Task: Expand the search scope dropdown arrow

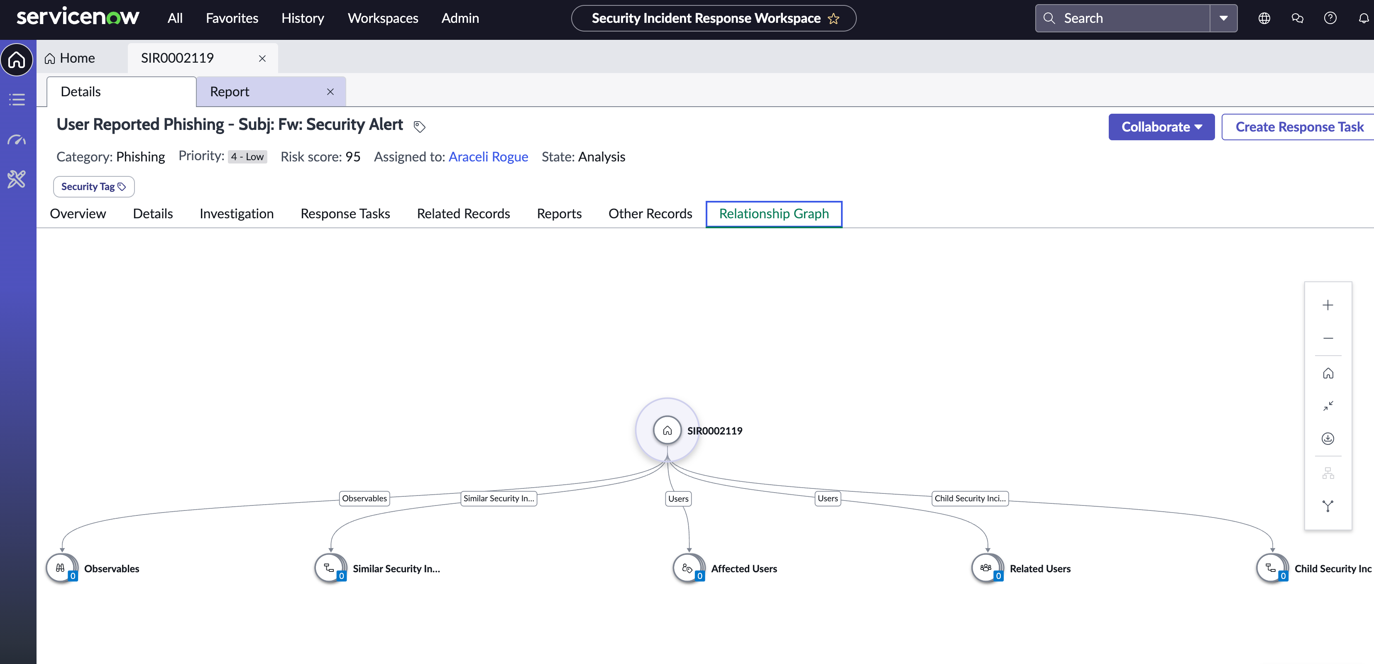Action: coord(1224,18)
